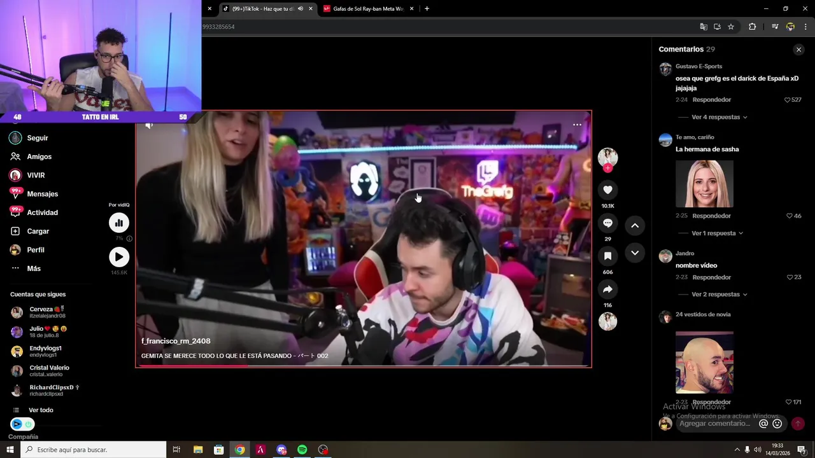Viewport: 815px width, 458px height.
Task: Open the video's three-dot options menu
Action: (577, 125)
